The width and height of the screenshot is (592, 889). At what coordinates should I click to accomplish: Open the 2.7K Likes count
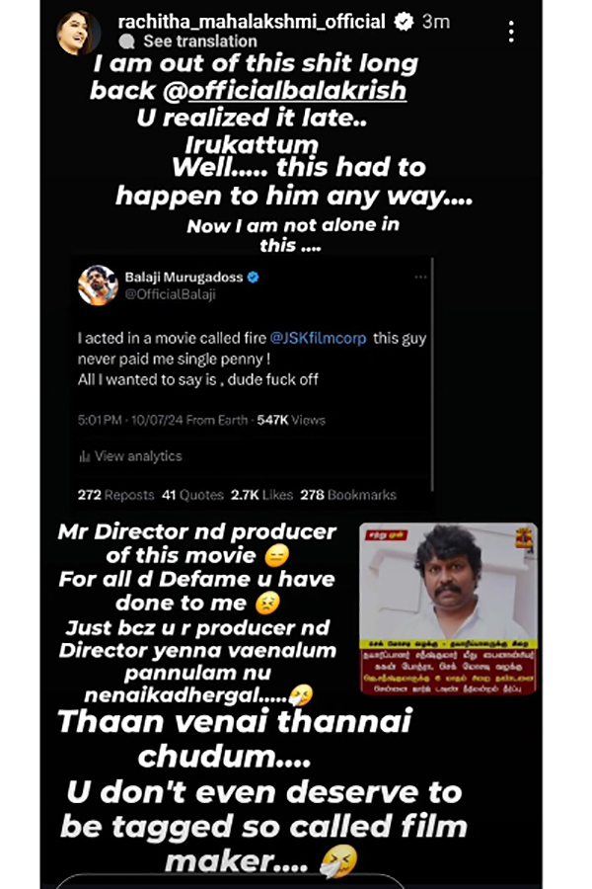(x=261, y=495)
